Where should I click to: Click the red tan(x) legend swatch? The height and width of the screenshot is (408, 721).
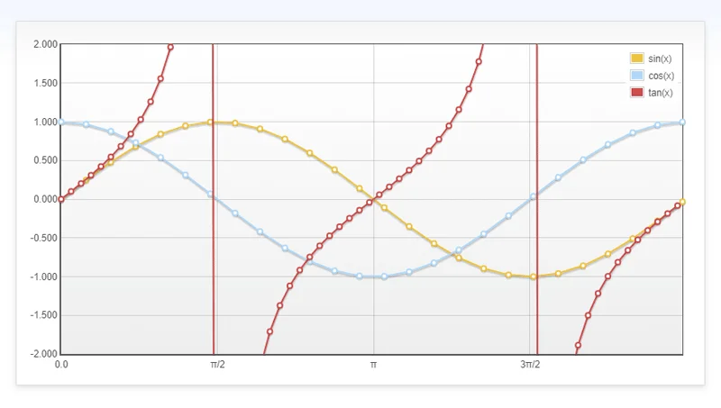tap(637, 93)
